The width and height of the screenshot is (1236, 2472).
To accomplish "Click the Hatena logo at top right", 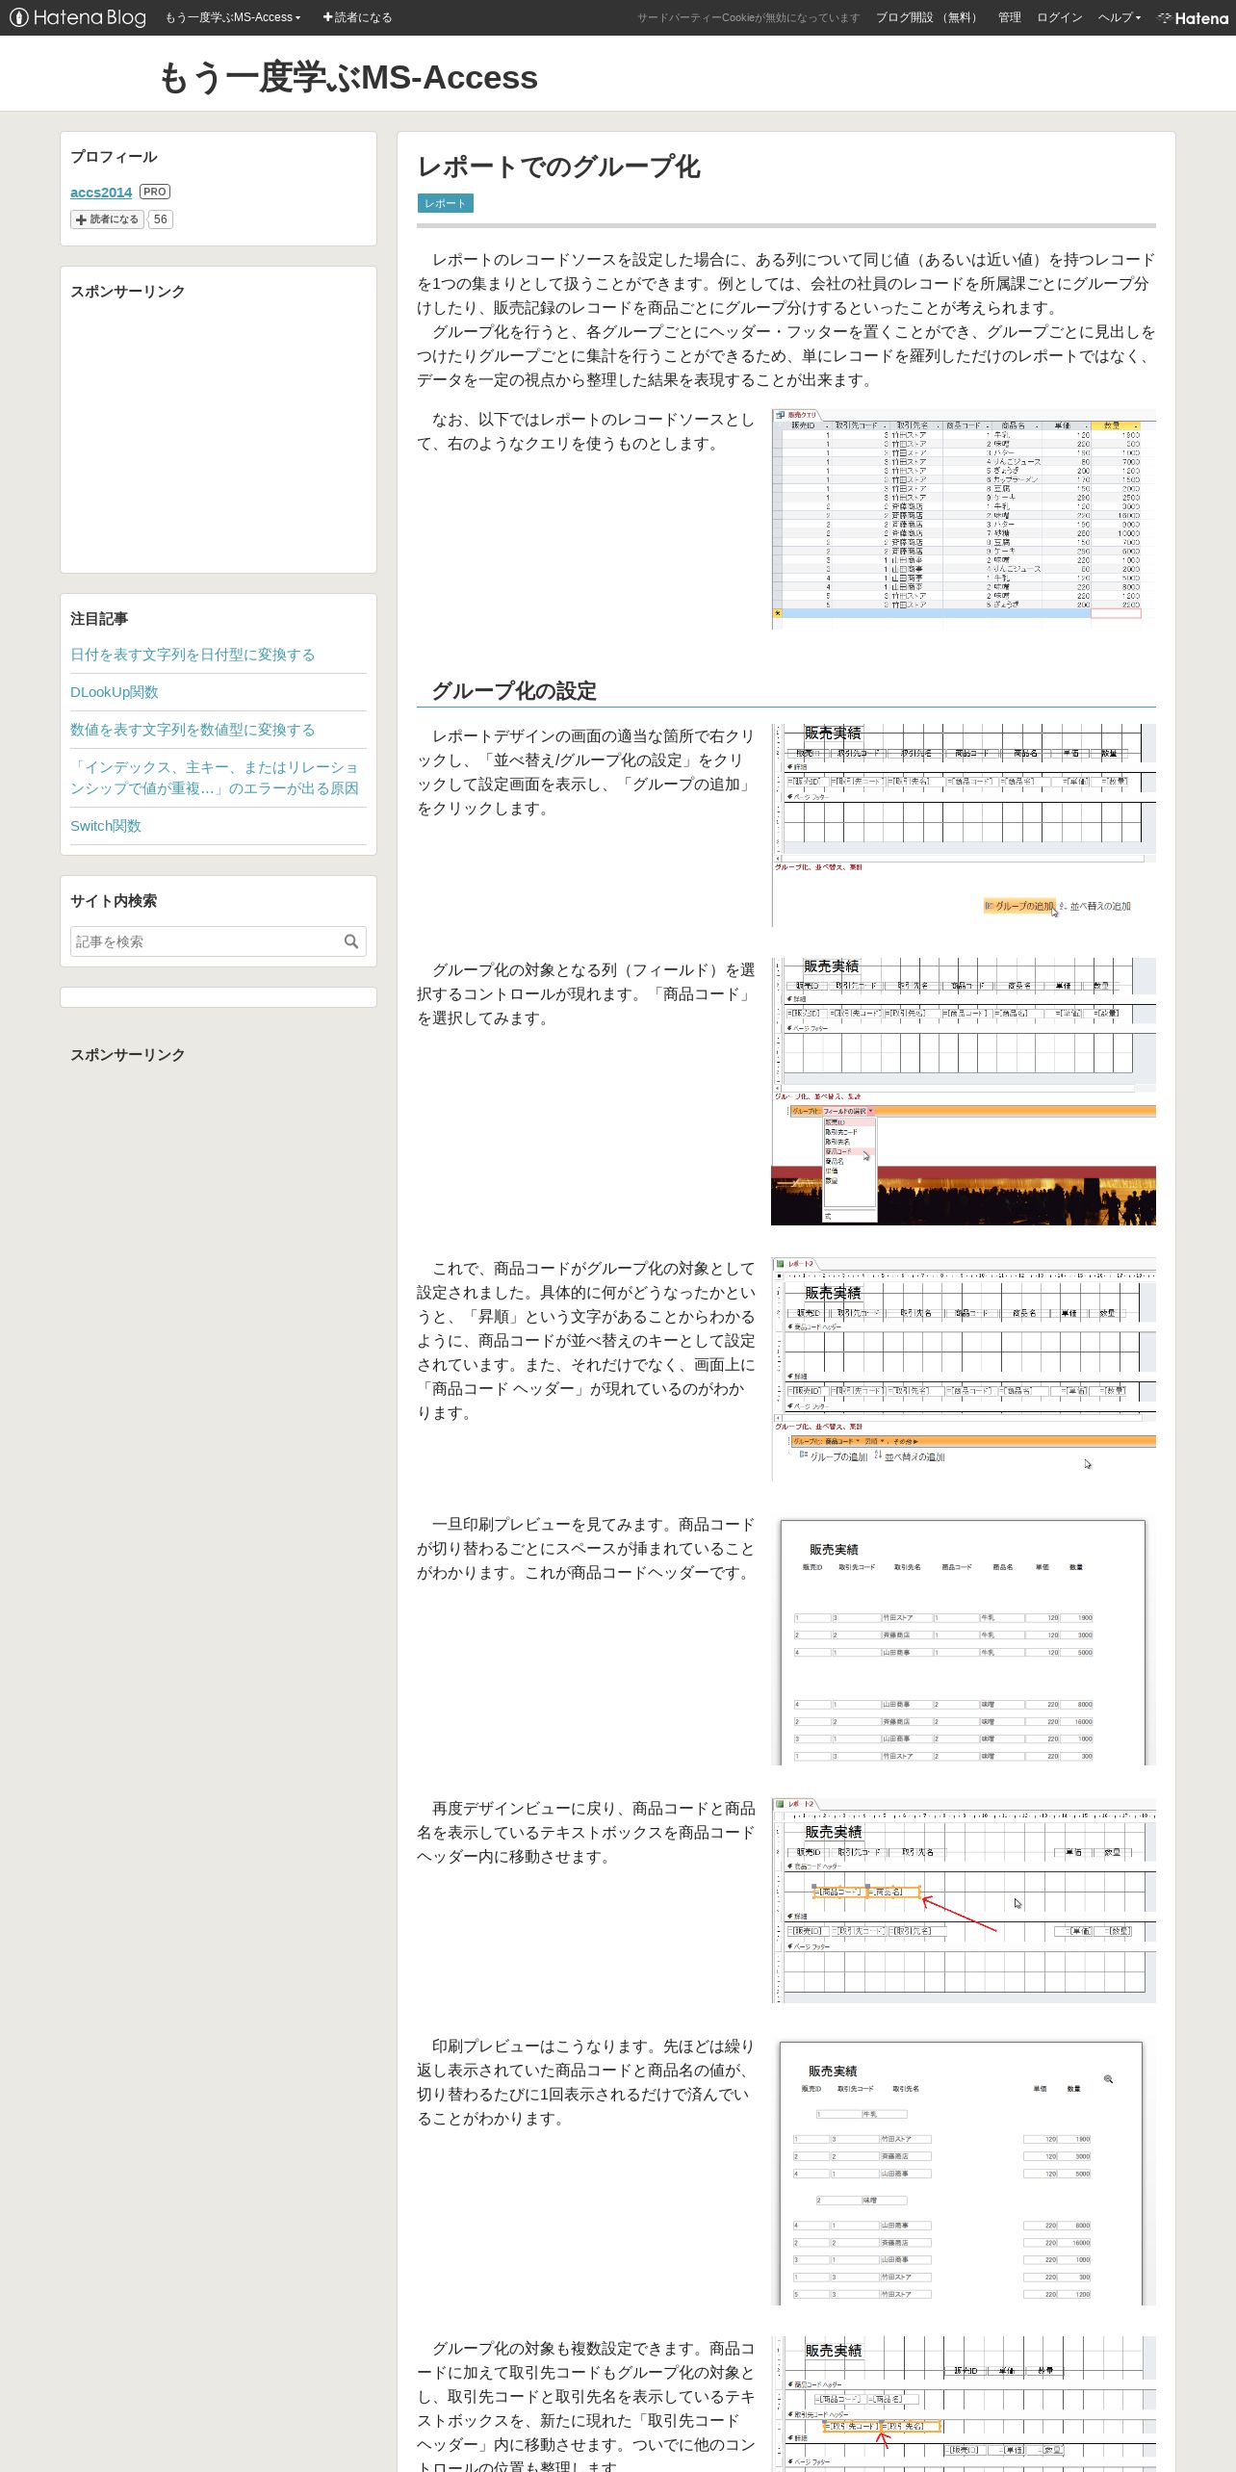I will pyautogui.click(x=1193, y=18).
